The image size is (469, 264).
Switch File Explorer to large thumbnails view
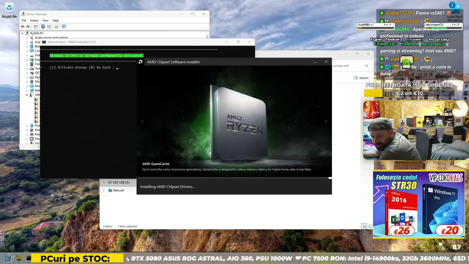[370, 226]
